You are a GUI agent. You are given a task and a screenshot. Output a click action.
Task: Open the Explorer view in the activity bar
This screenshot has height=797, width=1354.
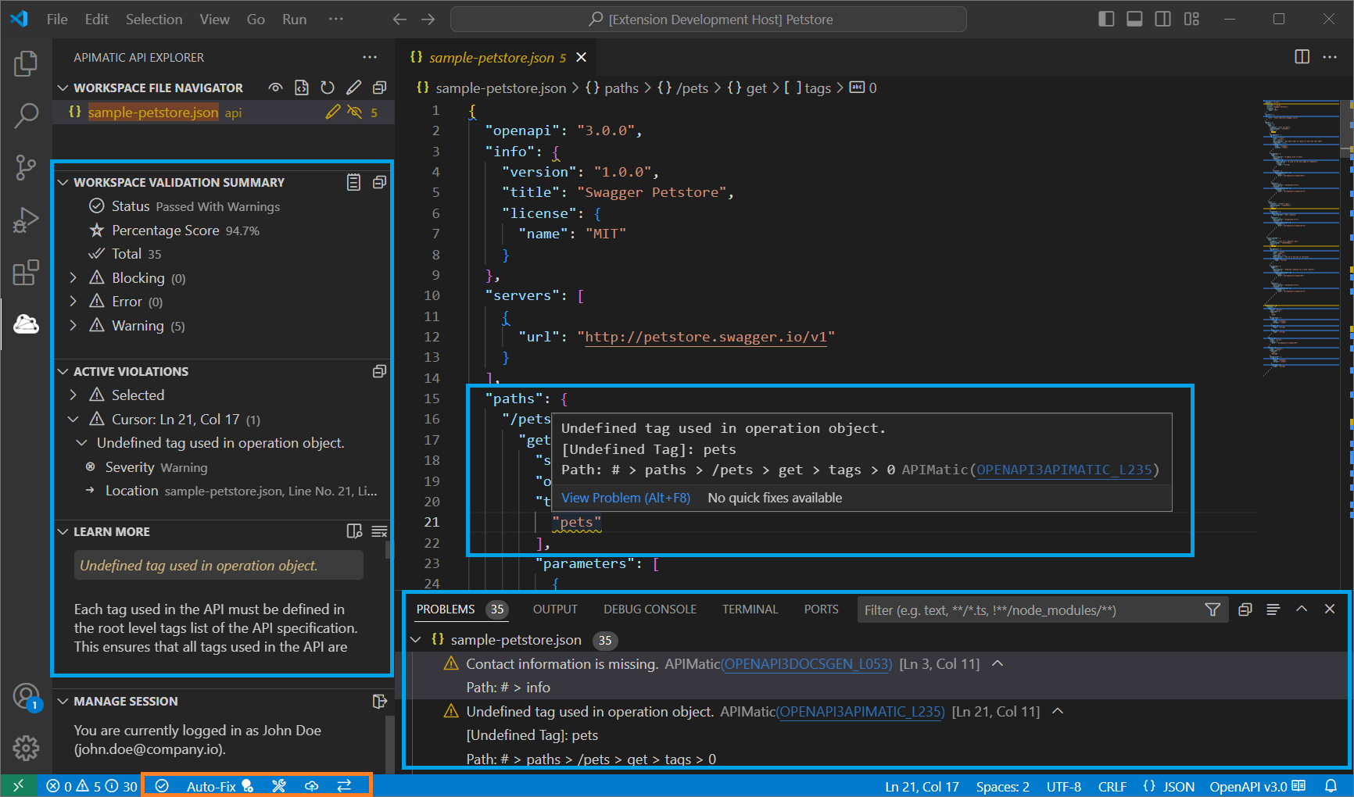tap(26, 63)
